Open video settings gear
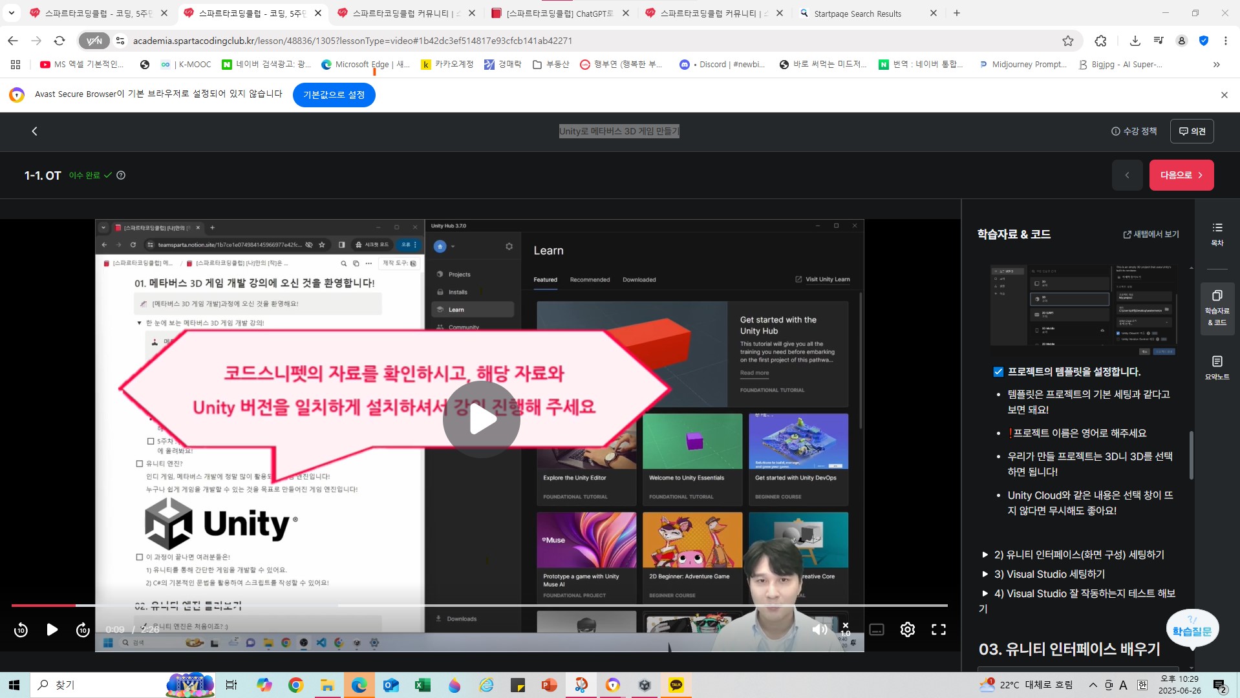The image size is (1240, 698). point(907,629)
